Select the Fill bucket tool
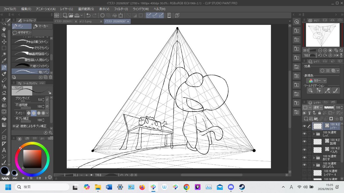This screenshot has width=344, height=193. coord(4,118)
